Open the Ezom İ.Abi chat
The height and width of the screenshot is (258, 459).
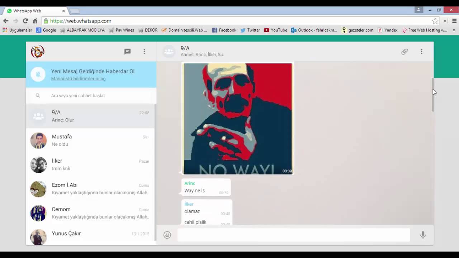[x=90, y=189]
